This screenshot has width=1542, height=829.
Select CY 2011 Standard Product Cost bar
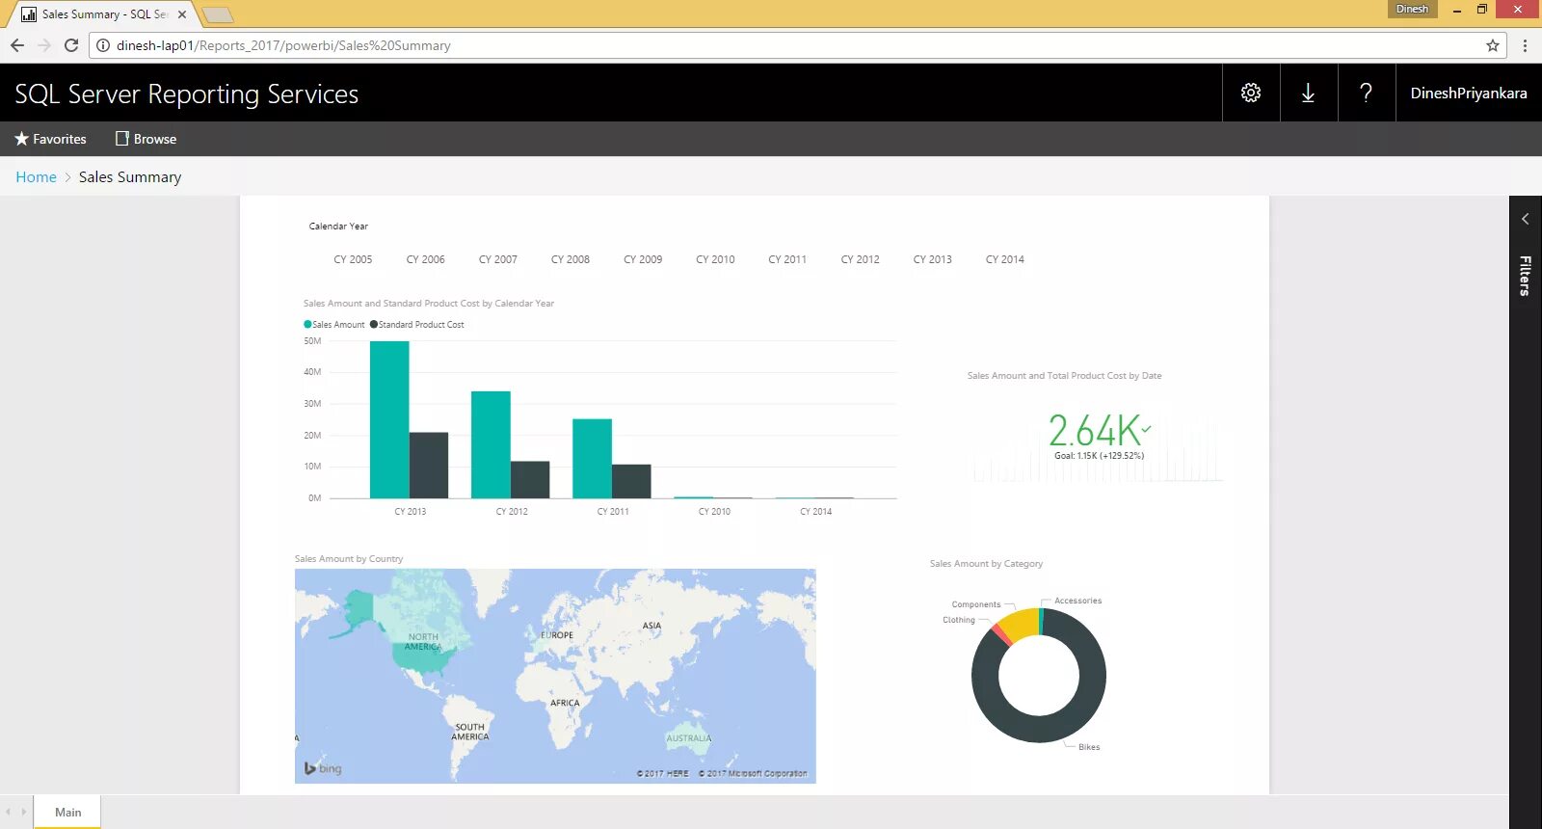pyautogui.click(x=631, y=481)
